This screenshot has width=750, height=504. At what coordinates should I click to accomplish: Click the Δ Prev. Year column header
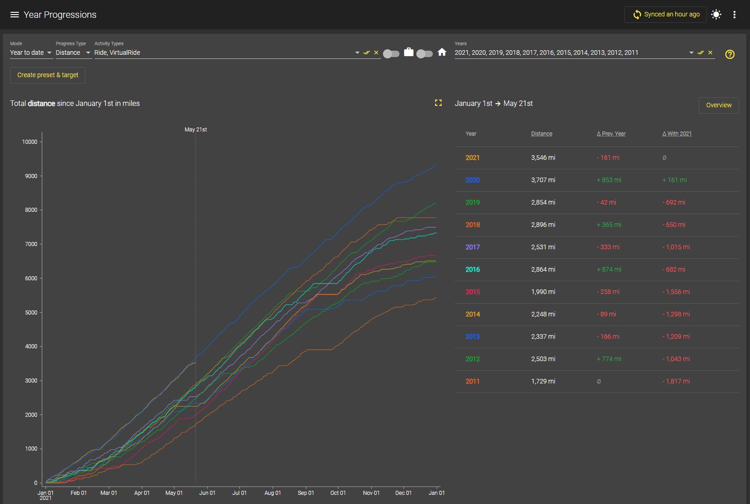point(611,134)
